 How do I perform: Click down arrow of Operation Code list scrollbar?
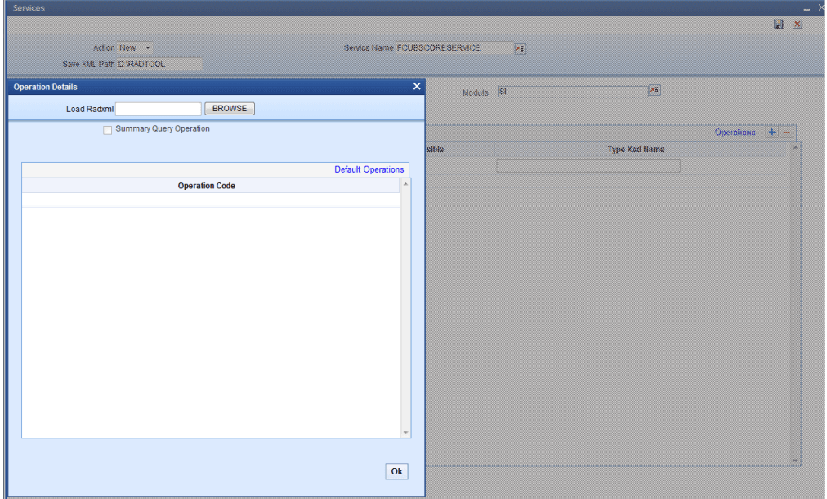click(x=405, y=433)
